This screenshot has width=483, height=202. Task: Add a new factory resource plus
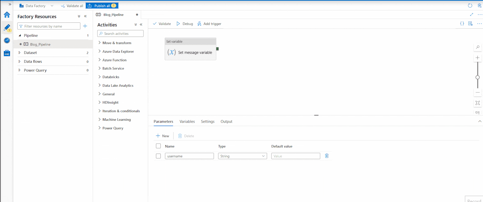(85, 26)
